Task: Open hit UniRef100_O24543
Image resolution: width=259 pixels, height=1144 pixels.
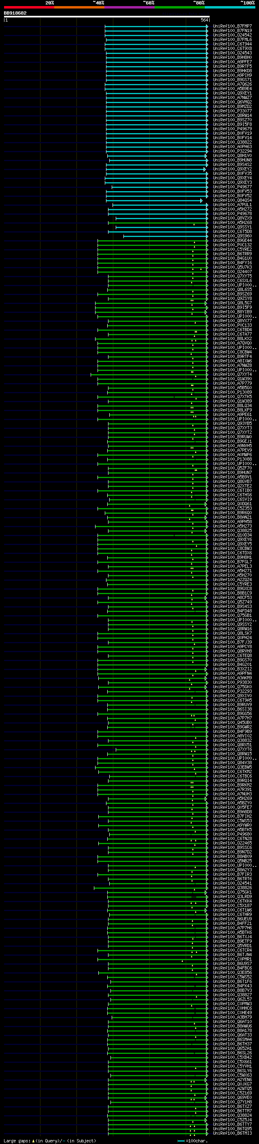Action: coord(232,53)
